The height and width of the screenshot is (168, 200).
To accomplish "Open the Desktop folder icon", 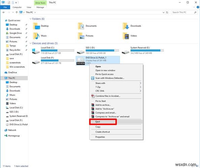I will [36, 26].
